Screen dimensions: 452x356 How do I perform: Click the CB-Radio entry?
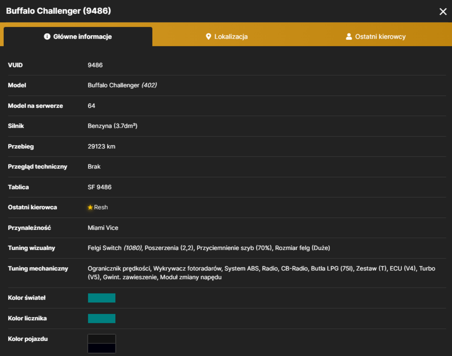pyautogui.click(x=294, y=269)
